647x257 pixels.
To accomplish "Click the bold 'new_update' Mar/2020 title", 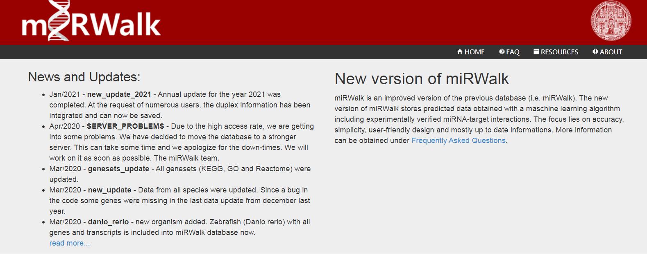I will tap(109, 190).
